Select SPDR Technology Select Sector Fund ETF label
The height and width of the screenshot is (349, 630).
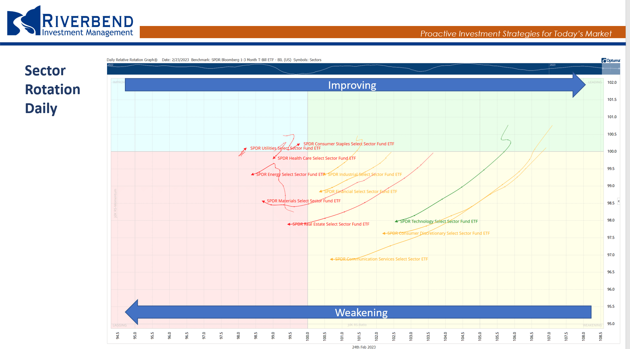(x=439, y=221)
